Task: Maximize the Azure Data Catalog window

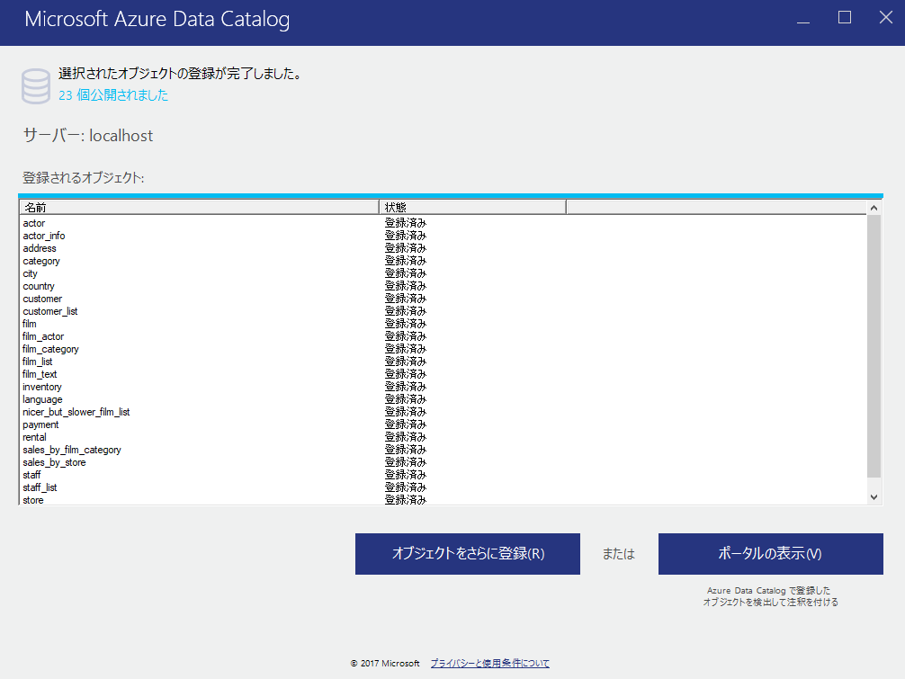Action: click(x=845, y=18)
